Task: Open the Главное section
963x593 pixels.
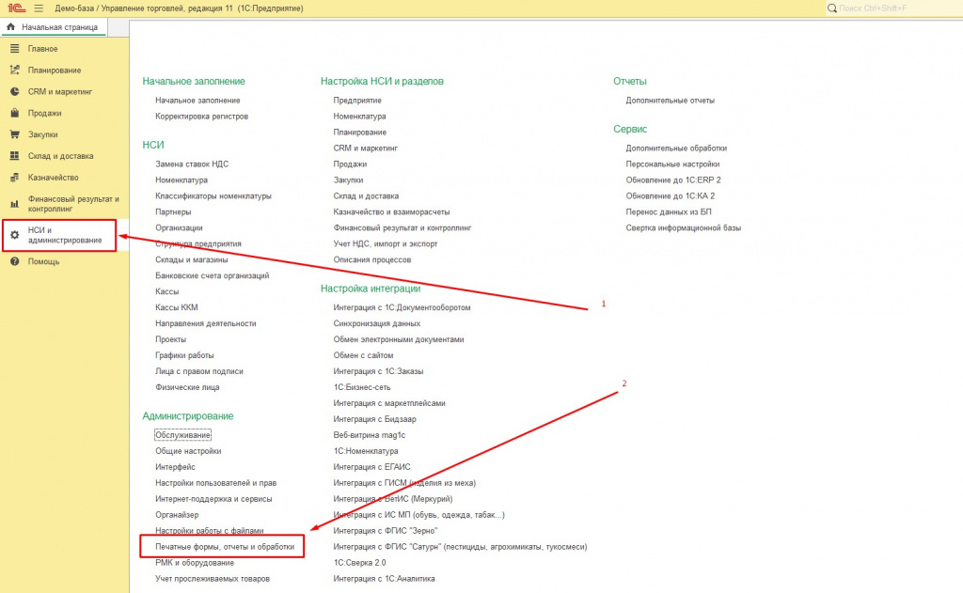Action: point(42,49)
